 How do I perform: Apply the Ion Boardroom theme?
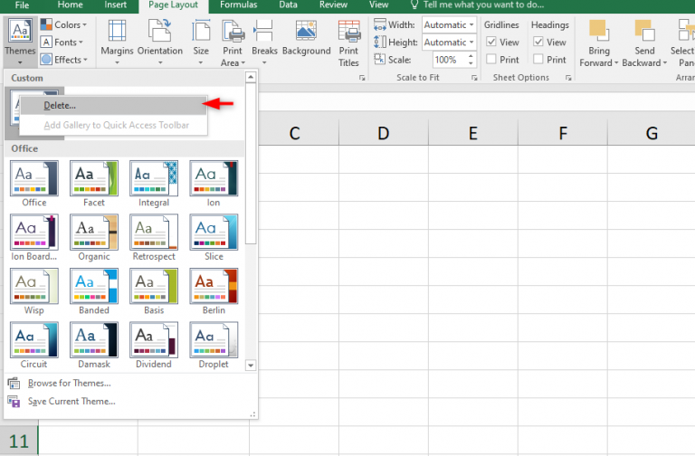(34, 238)
